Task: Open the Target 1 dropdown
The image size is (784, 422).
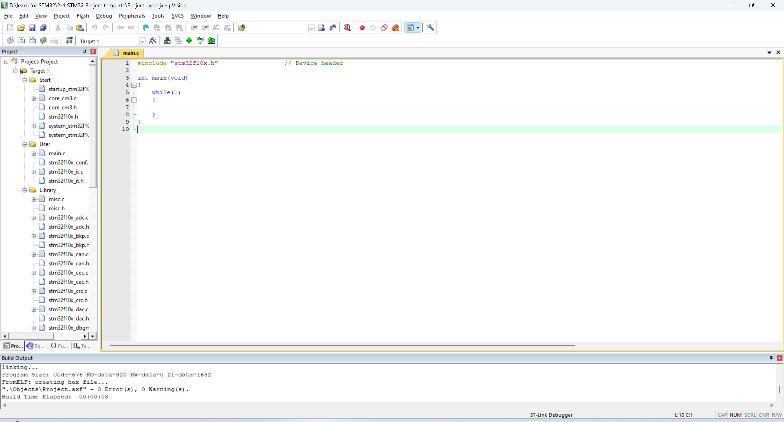Action: pyautogui.click(x=142, y=41)
